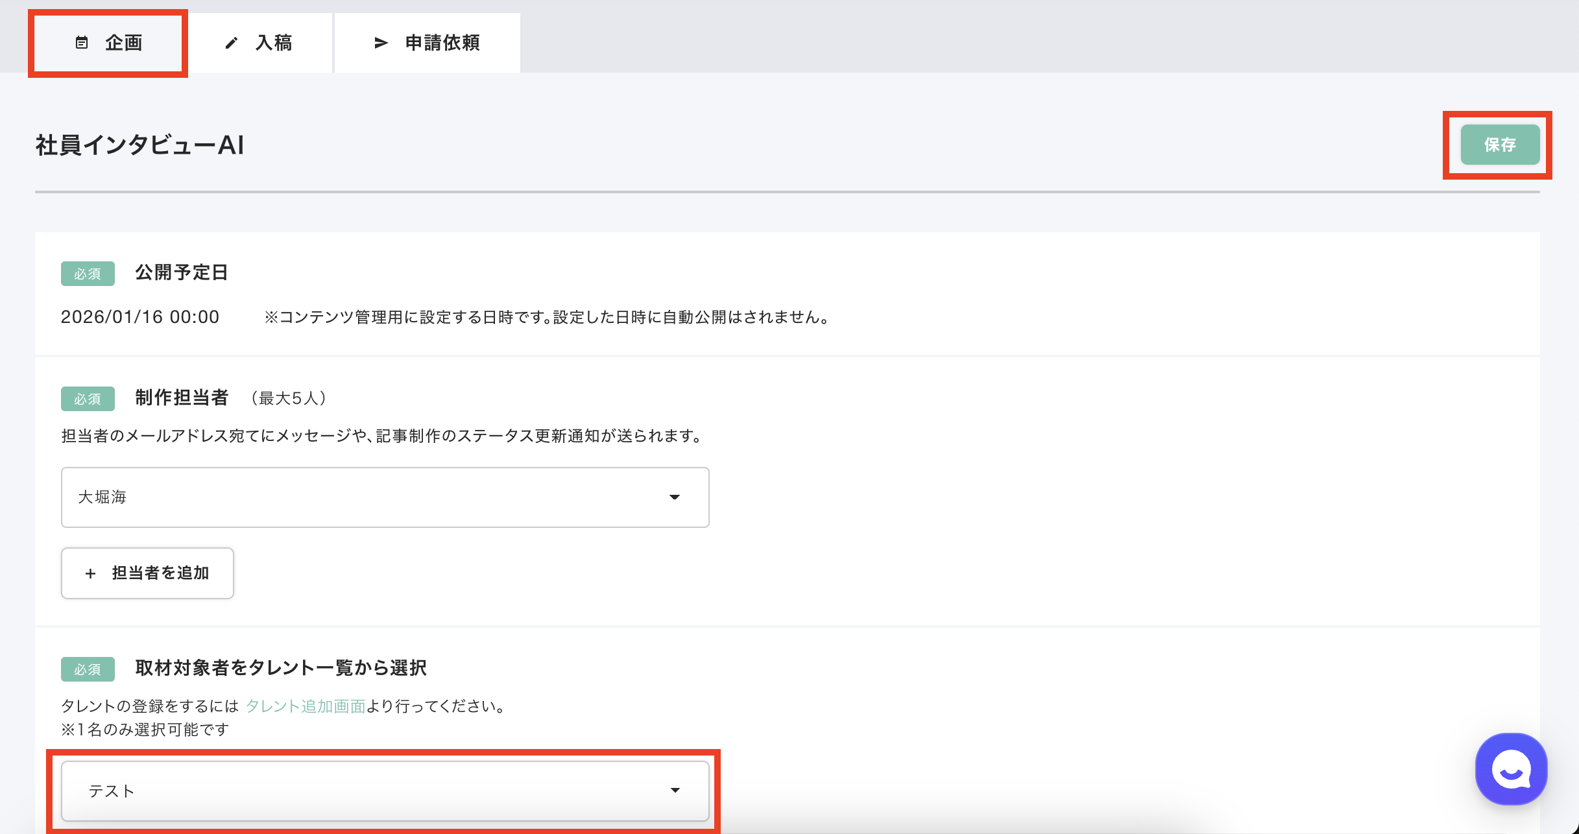Click the pencil icon on the 入稿 tab
The image size is (1579, 834).
[x=232, y=43]
